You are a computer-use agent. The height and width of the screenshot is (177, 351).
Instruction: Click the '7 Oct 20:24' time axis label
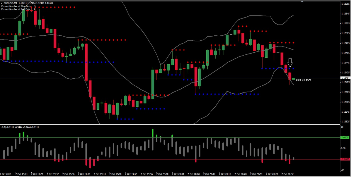tap(257, 174)
